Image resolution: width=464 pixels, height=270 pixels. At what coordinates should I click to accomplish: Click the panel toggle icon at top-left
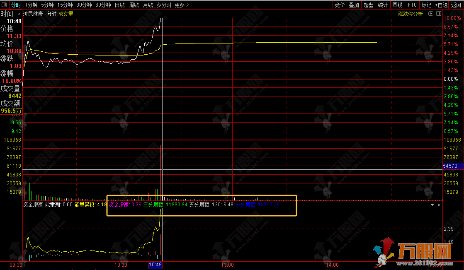5,5
